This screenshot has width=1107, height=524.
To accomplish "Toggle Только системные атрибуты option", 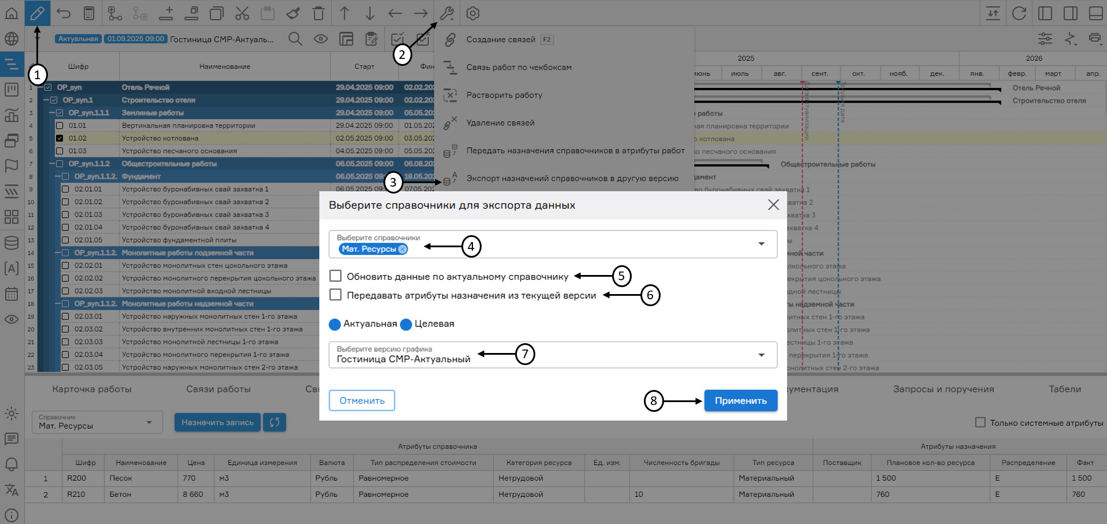I will coord(980,422).
